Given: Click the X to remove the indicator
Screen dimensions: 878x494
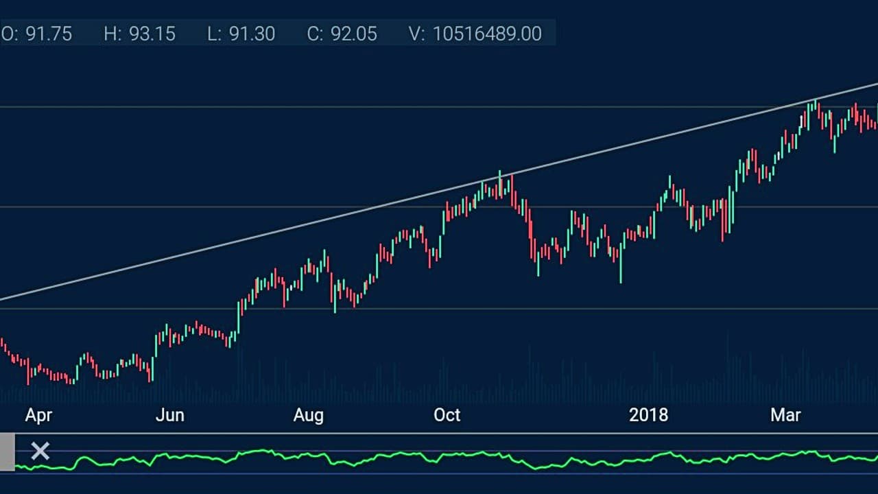Looking at the screenshot, I should (x=40, y=451).
